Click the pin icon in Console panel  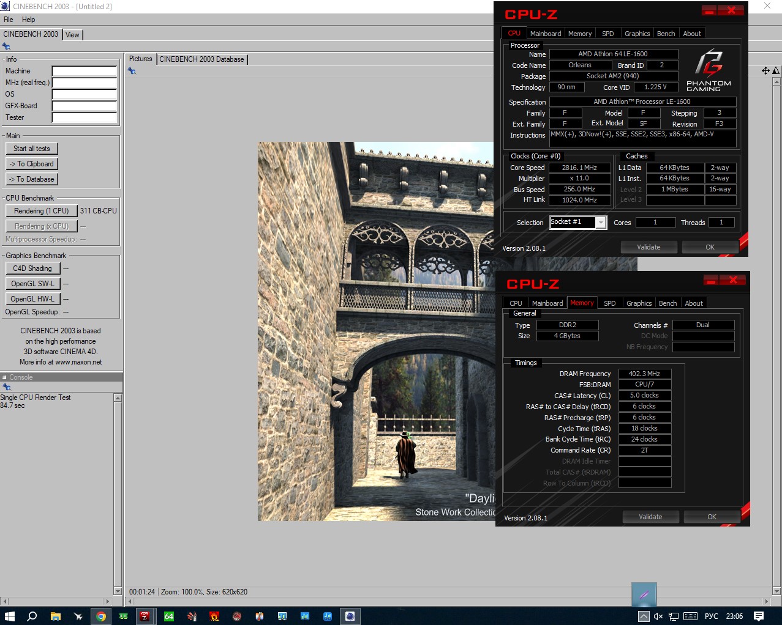(7, 387)
